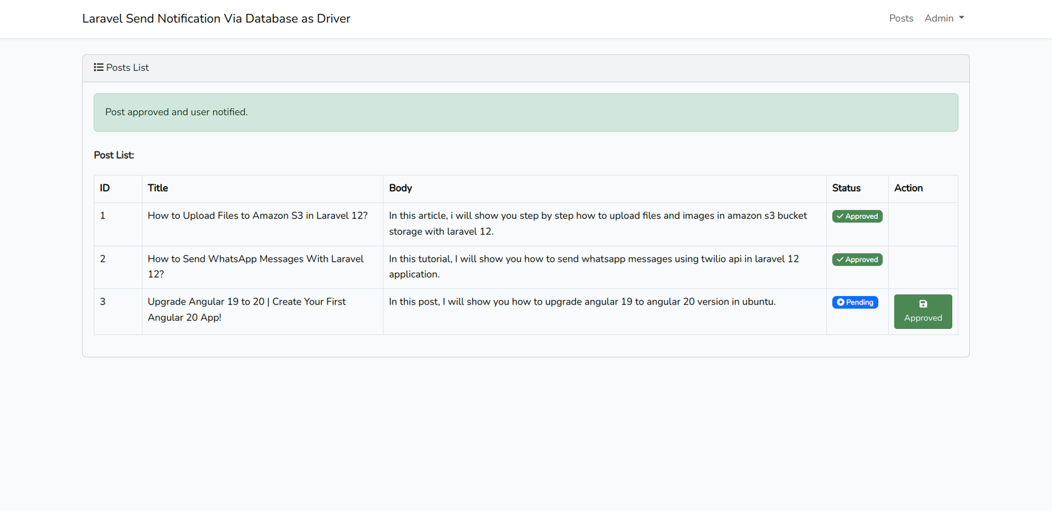The image size is (1052, 511).
Task: Click the Approved badge for the Amazon S3 post
Action: tap(857, 216)
